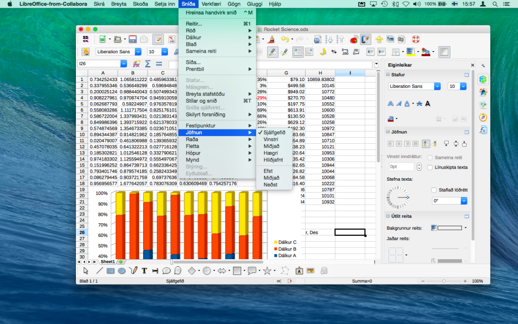Choose Vinstri in alignment submenu
Viewport: 518px width, 324px height.
click(x=271, y=139)
